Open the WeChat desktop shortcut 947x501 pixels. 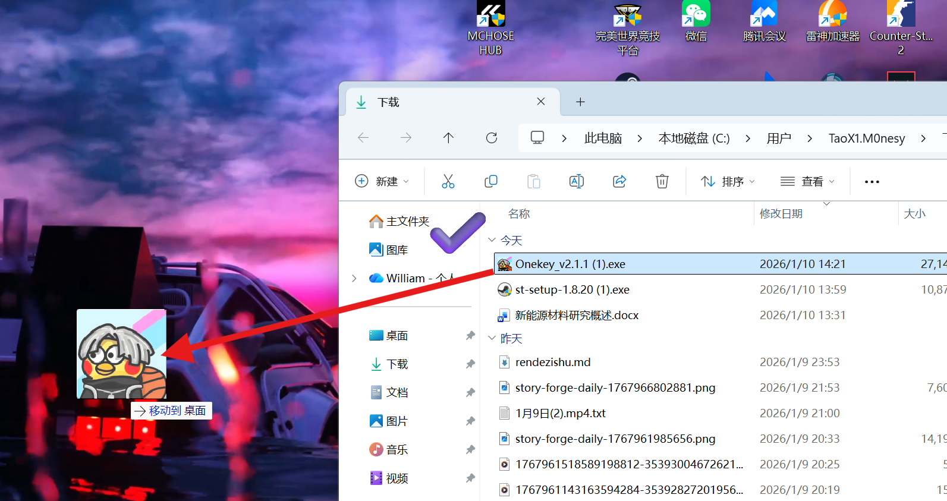pyautogui.click(x=696, y=22)
